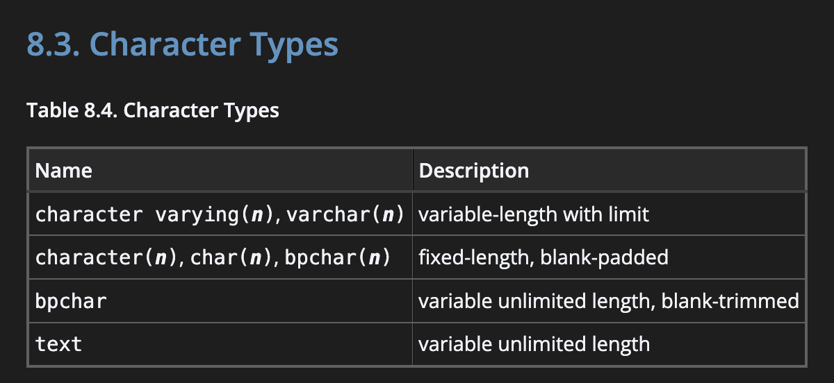Click the "variable unlimited length" text row description
The image size is (834, 383).
coord(534,344)
